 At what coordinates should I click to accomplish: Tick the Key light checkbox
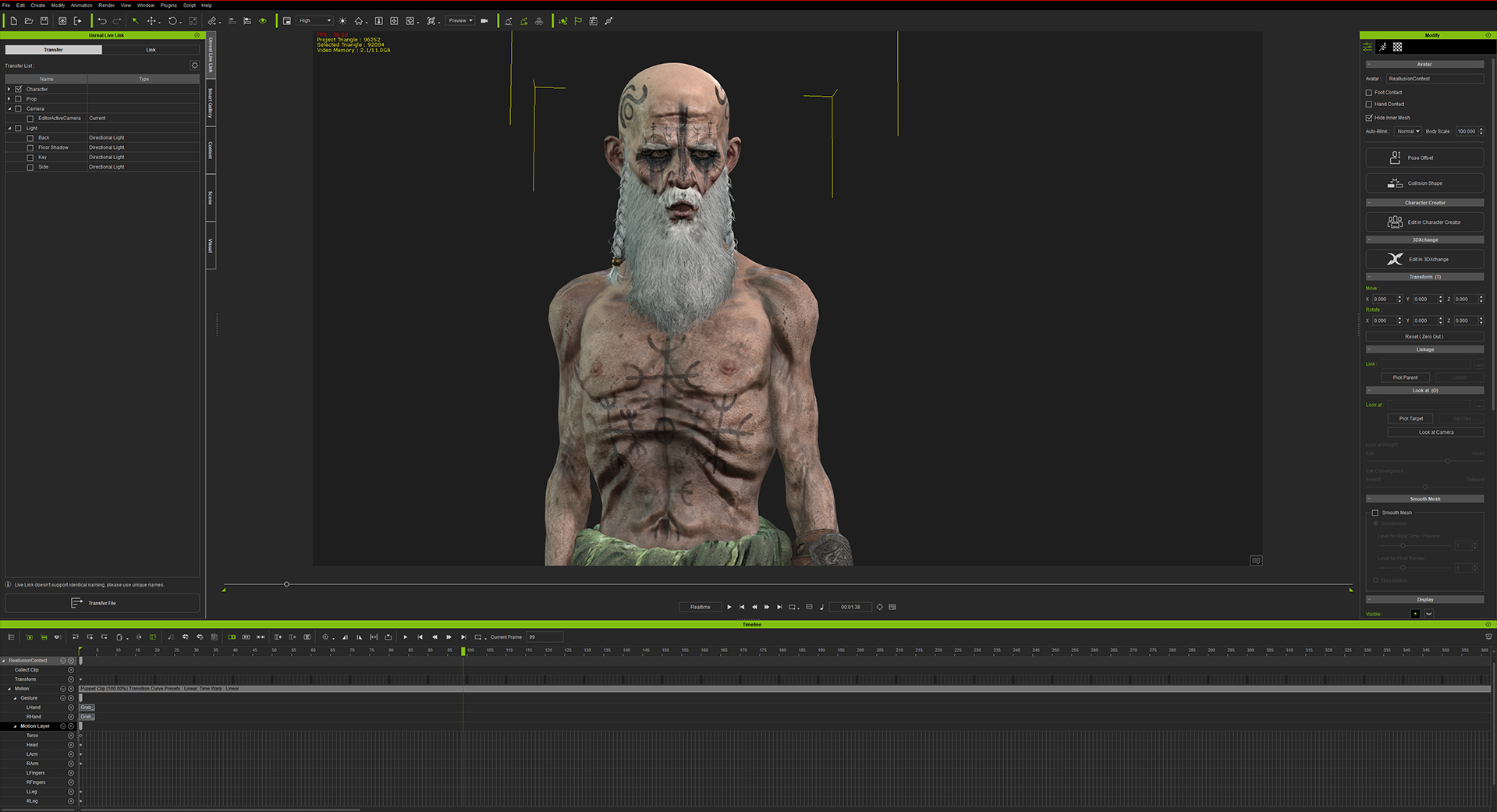coord(30,158)
